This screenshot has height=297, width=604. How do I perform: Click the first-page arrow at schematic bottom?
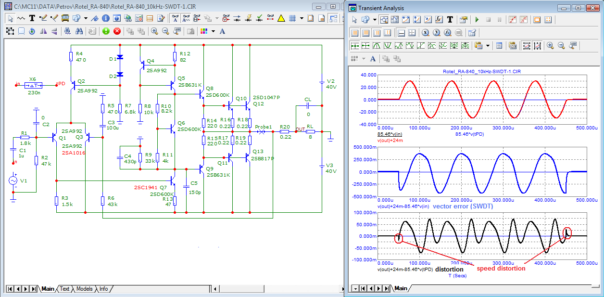pos(10,289)
